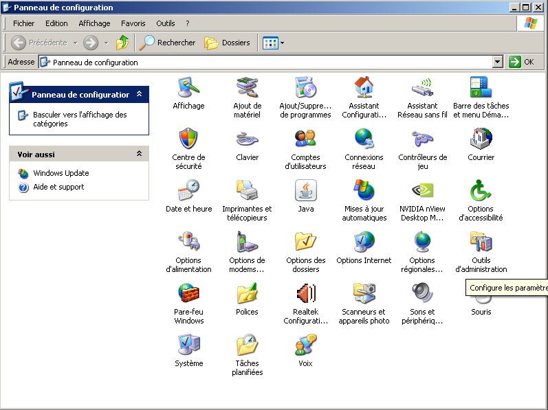Open forward history dropdown arrow
This screenshot has width=548, height=410.
coord(107,43)
